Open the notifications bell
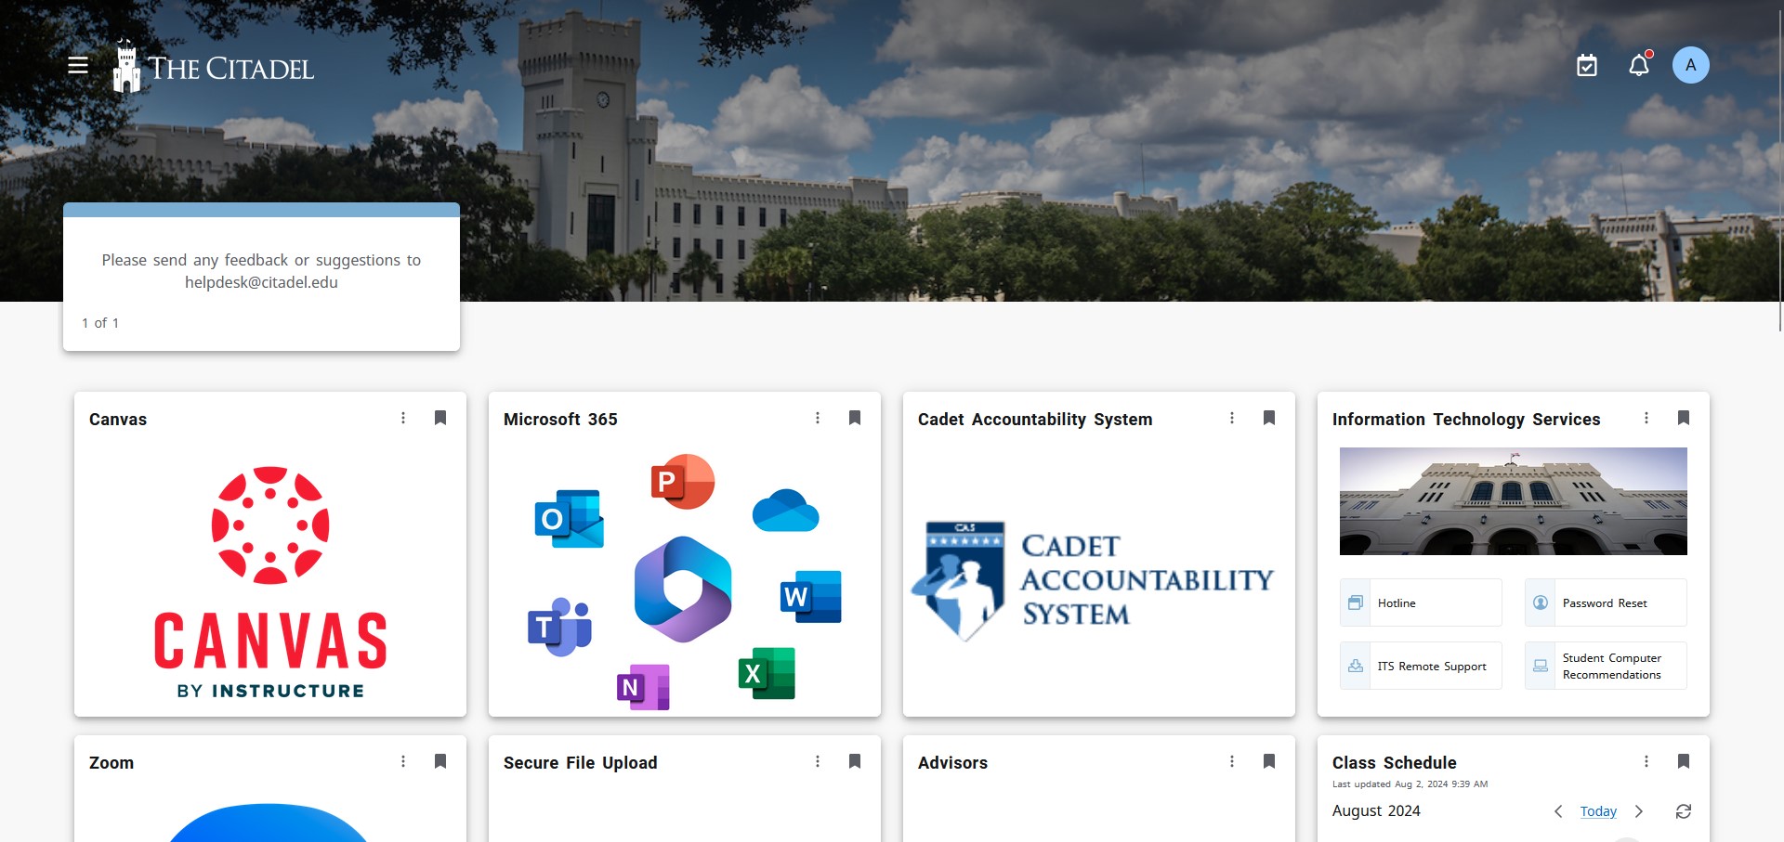Image resolution: width=1784 pixels, height=842 pixels. click(x=1639, y=65)
